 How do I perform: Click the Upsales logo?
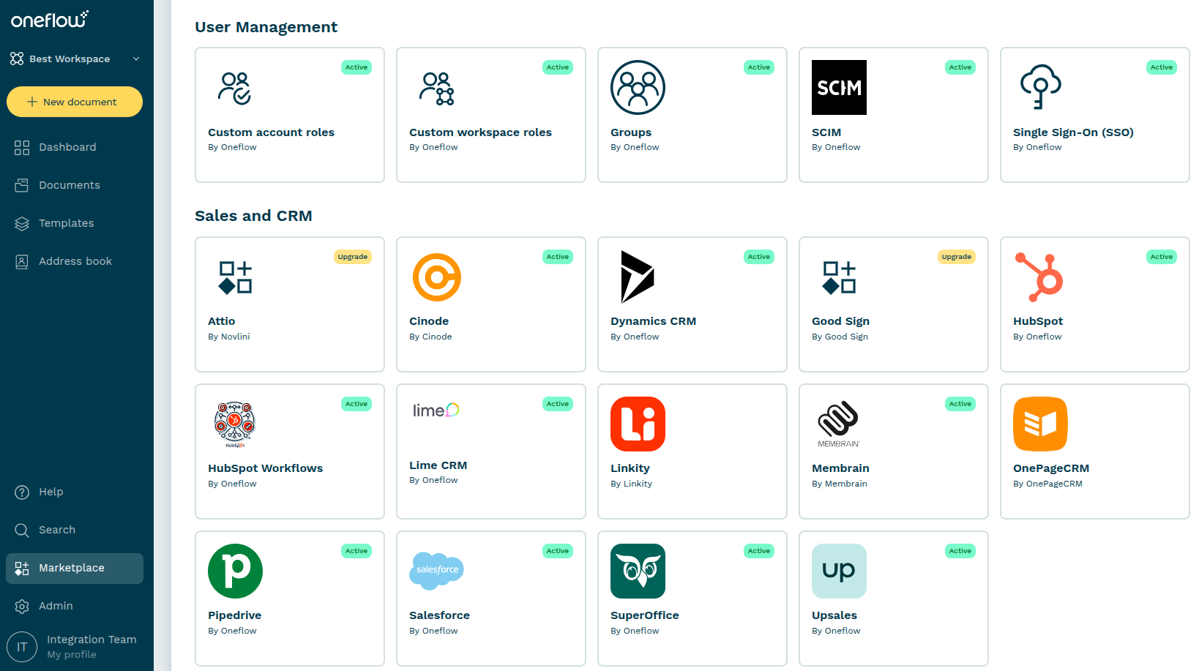click(839, 571)
